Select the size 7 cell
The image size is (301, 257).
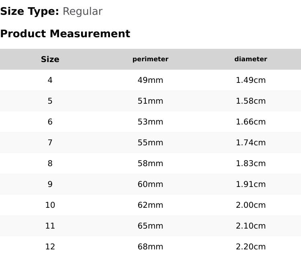50,143
